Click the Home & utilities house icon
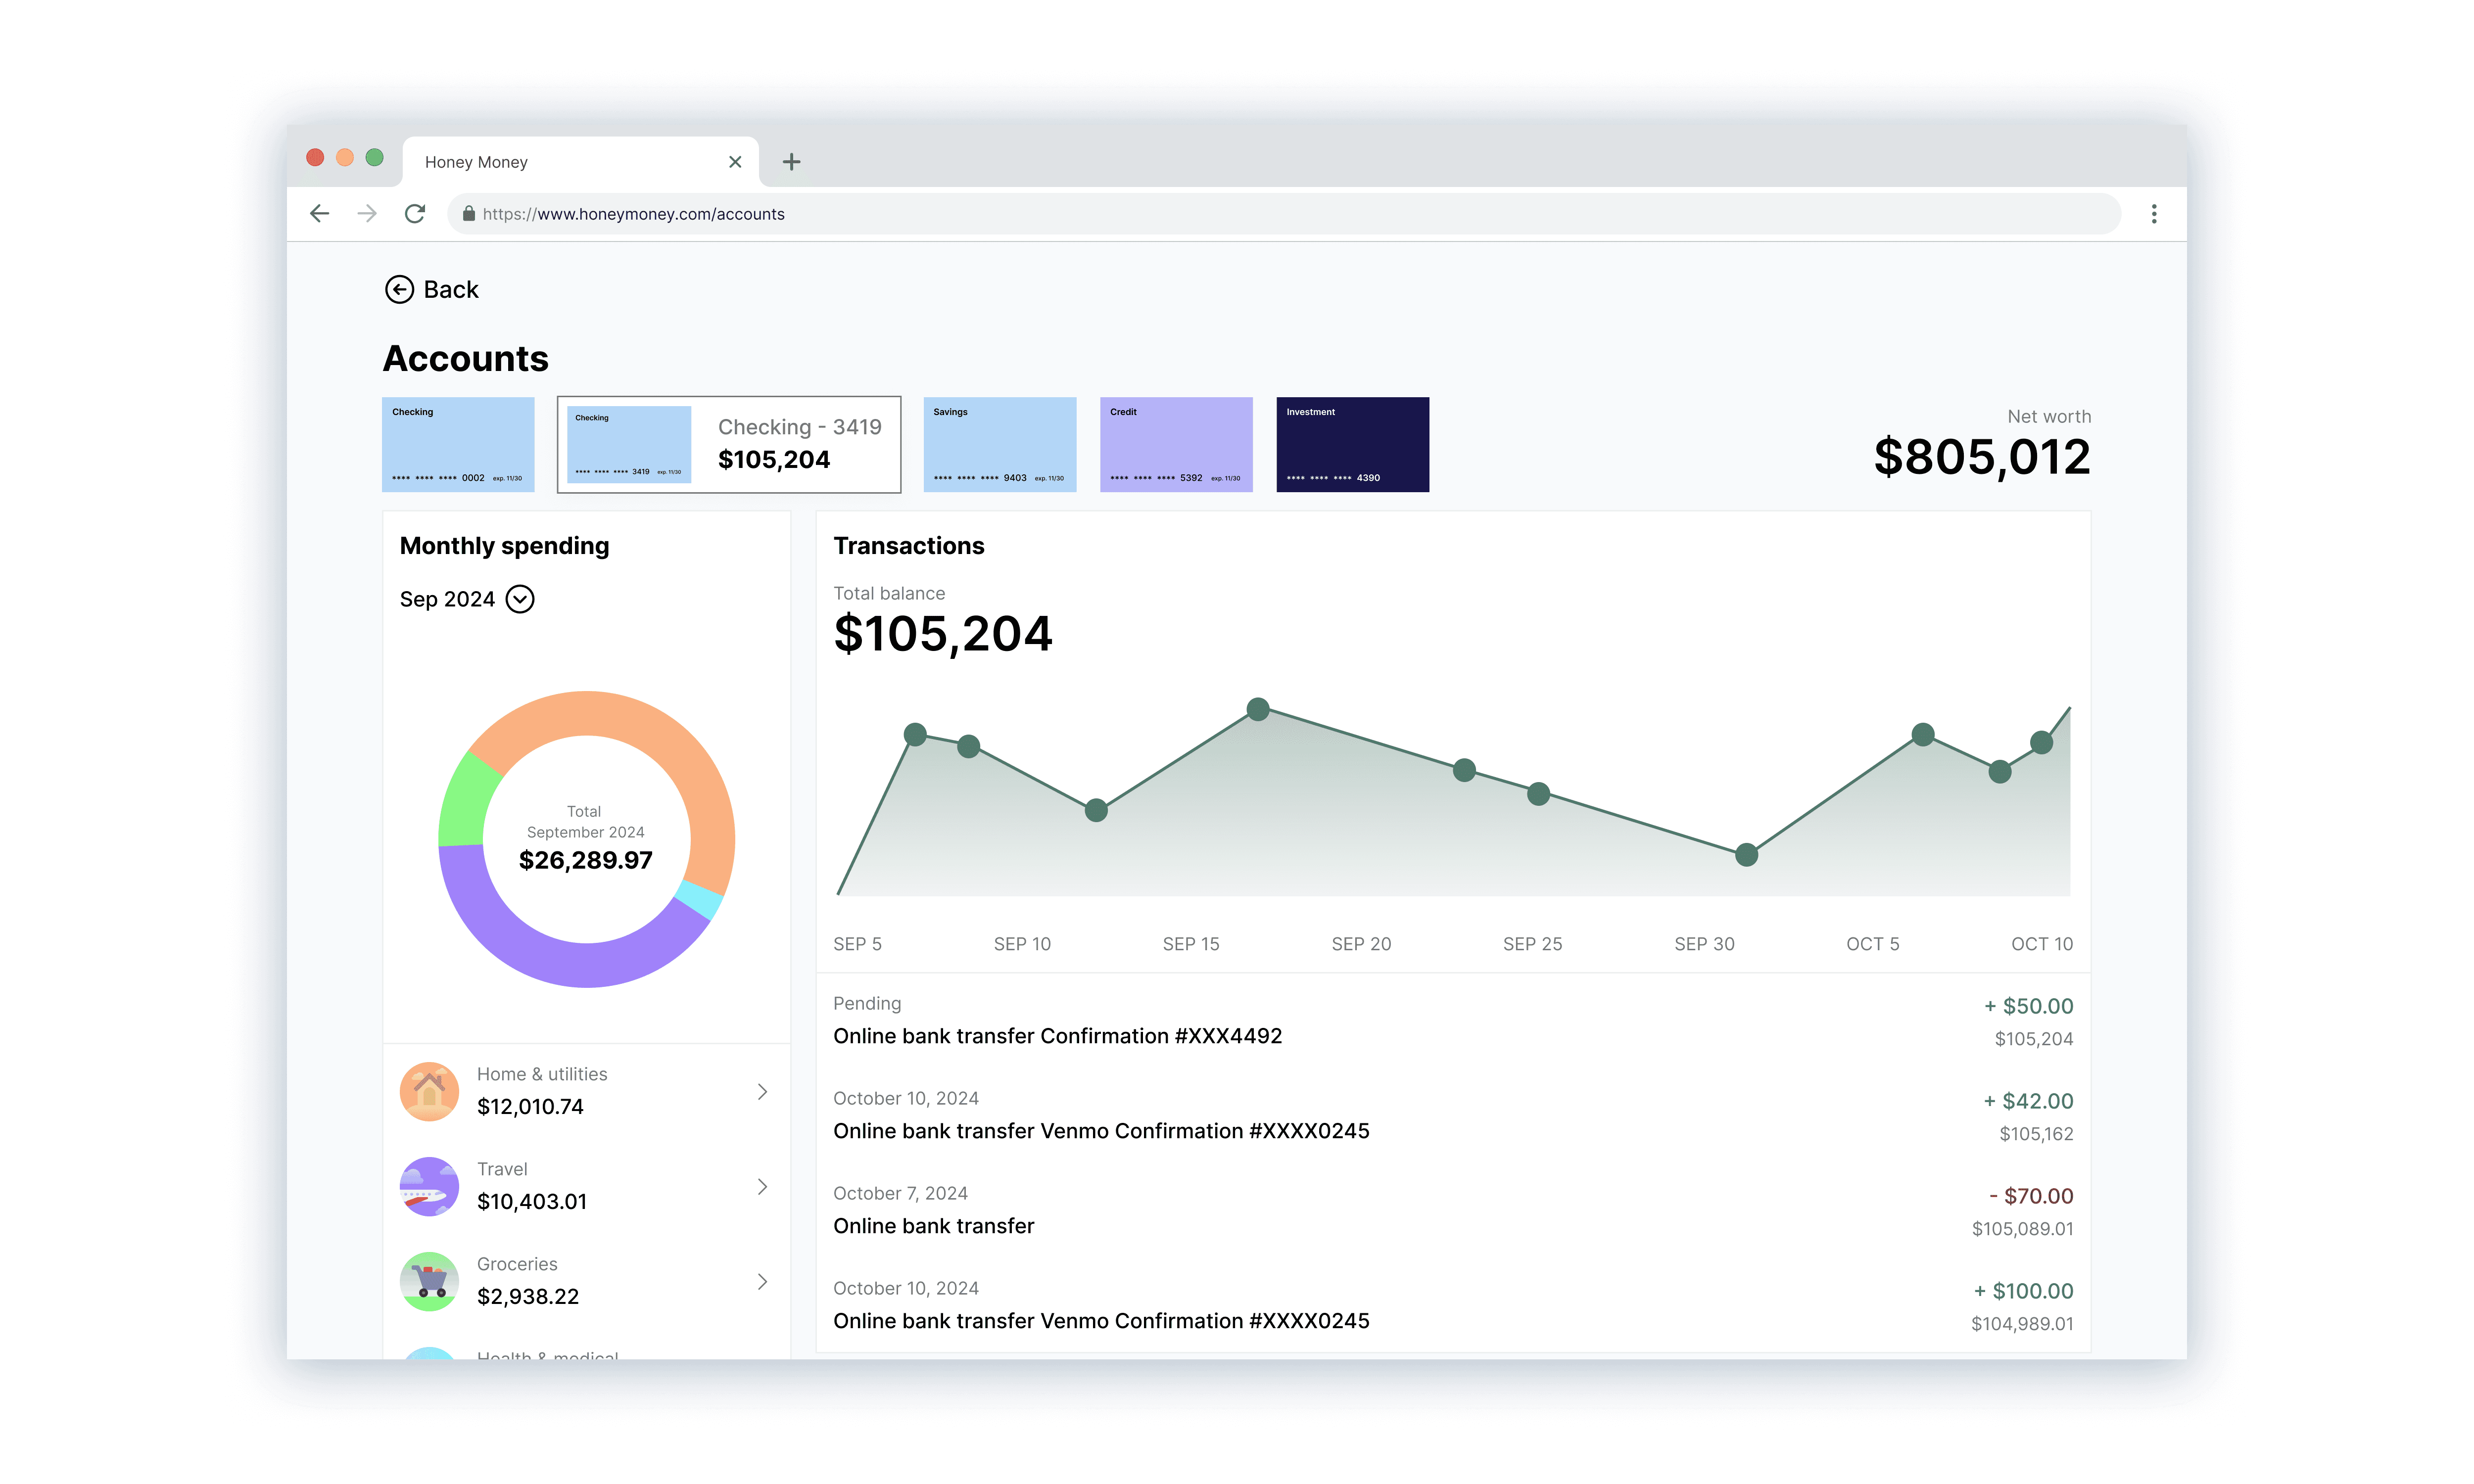The width and height of the screenshot is (2474, 1484). pyautogui.click(x=429, y=1091)
